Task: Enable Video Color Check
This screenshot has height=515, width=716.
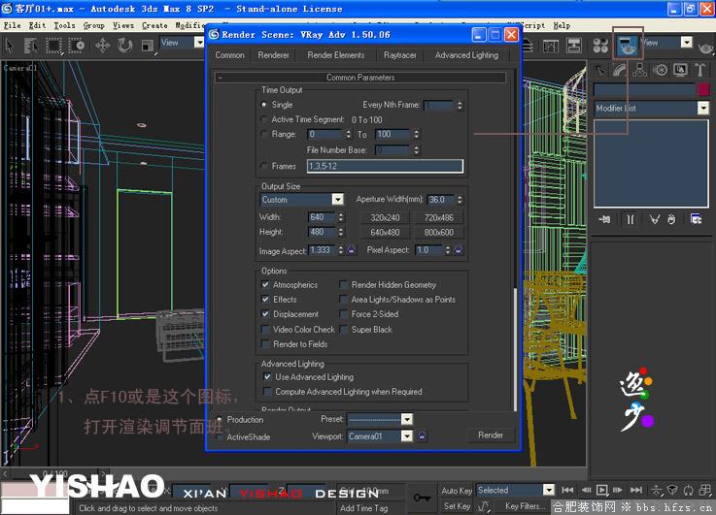Action: pos(265,329)
